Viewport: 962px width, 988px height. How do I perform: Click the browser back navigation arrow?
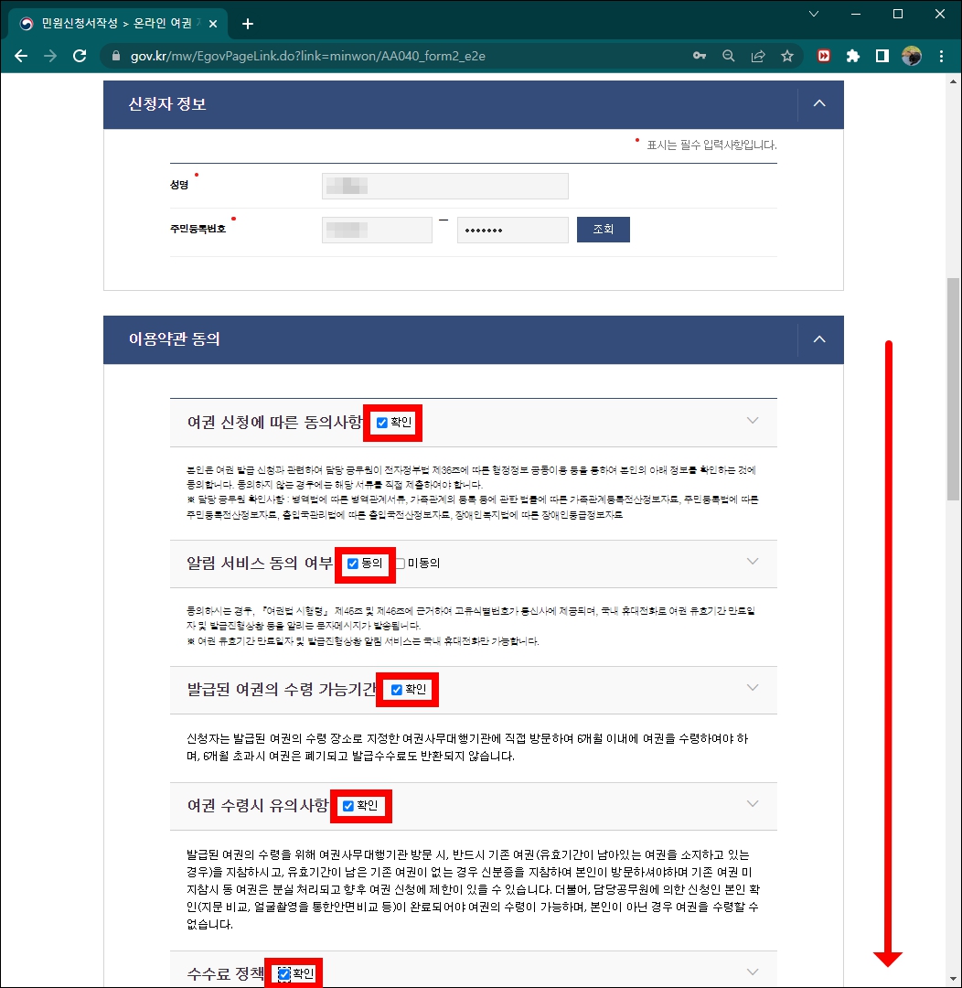click(x=21, y=56)
